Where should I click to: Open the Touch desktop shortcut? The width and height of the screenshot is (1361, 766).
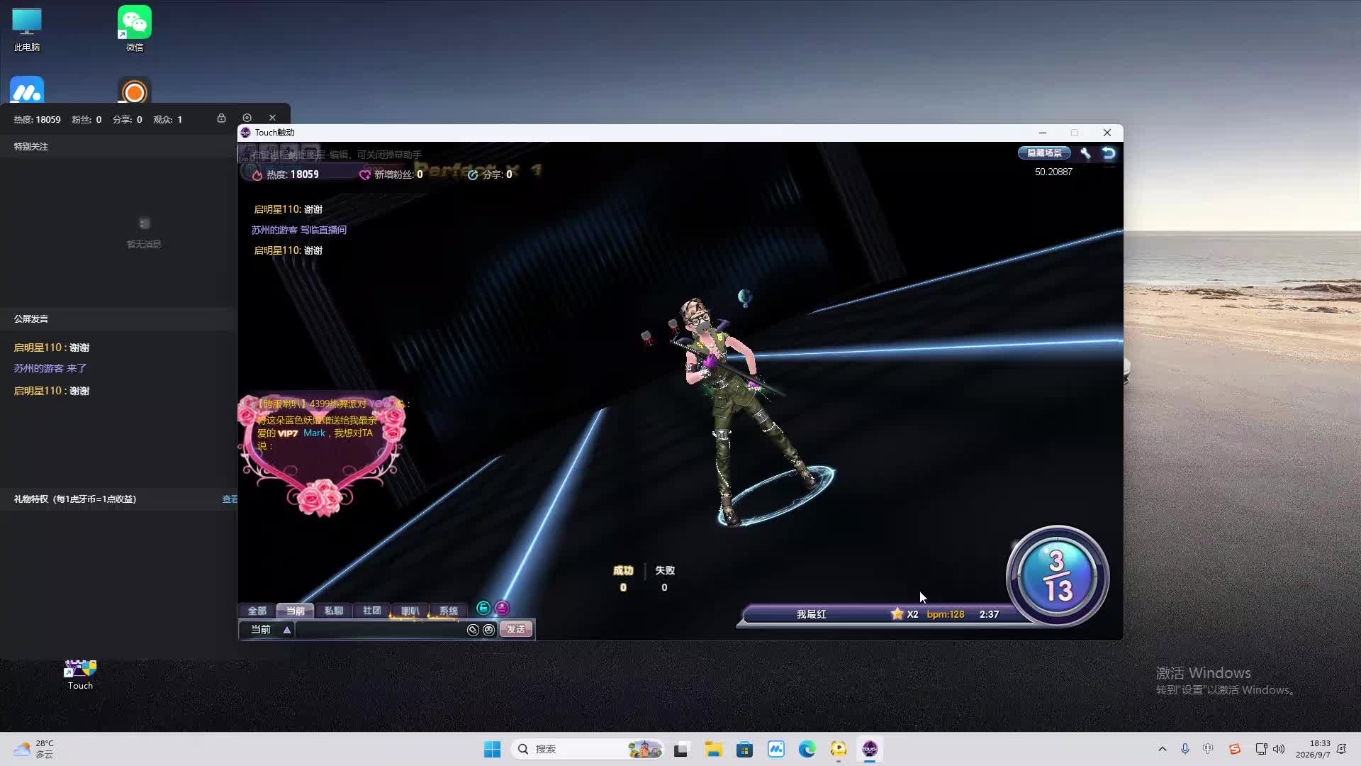tap(80, 675)
